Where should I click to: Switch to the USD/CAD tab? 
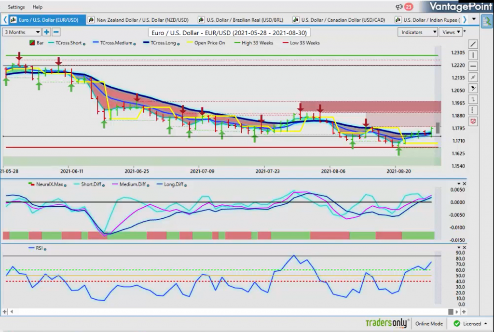339,20
